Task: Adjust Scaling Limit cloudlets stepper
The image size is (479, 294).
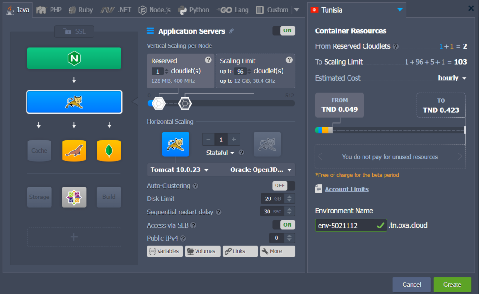Action: point(249,71)
